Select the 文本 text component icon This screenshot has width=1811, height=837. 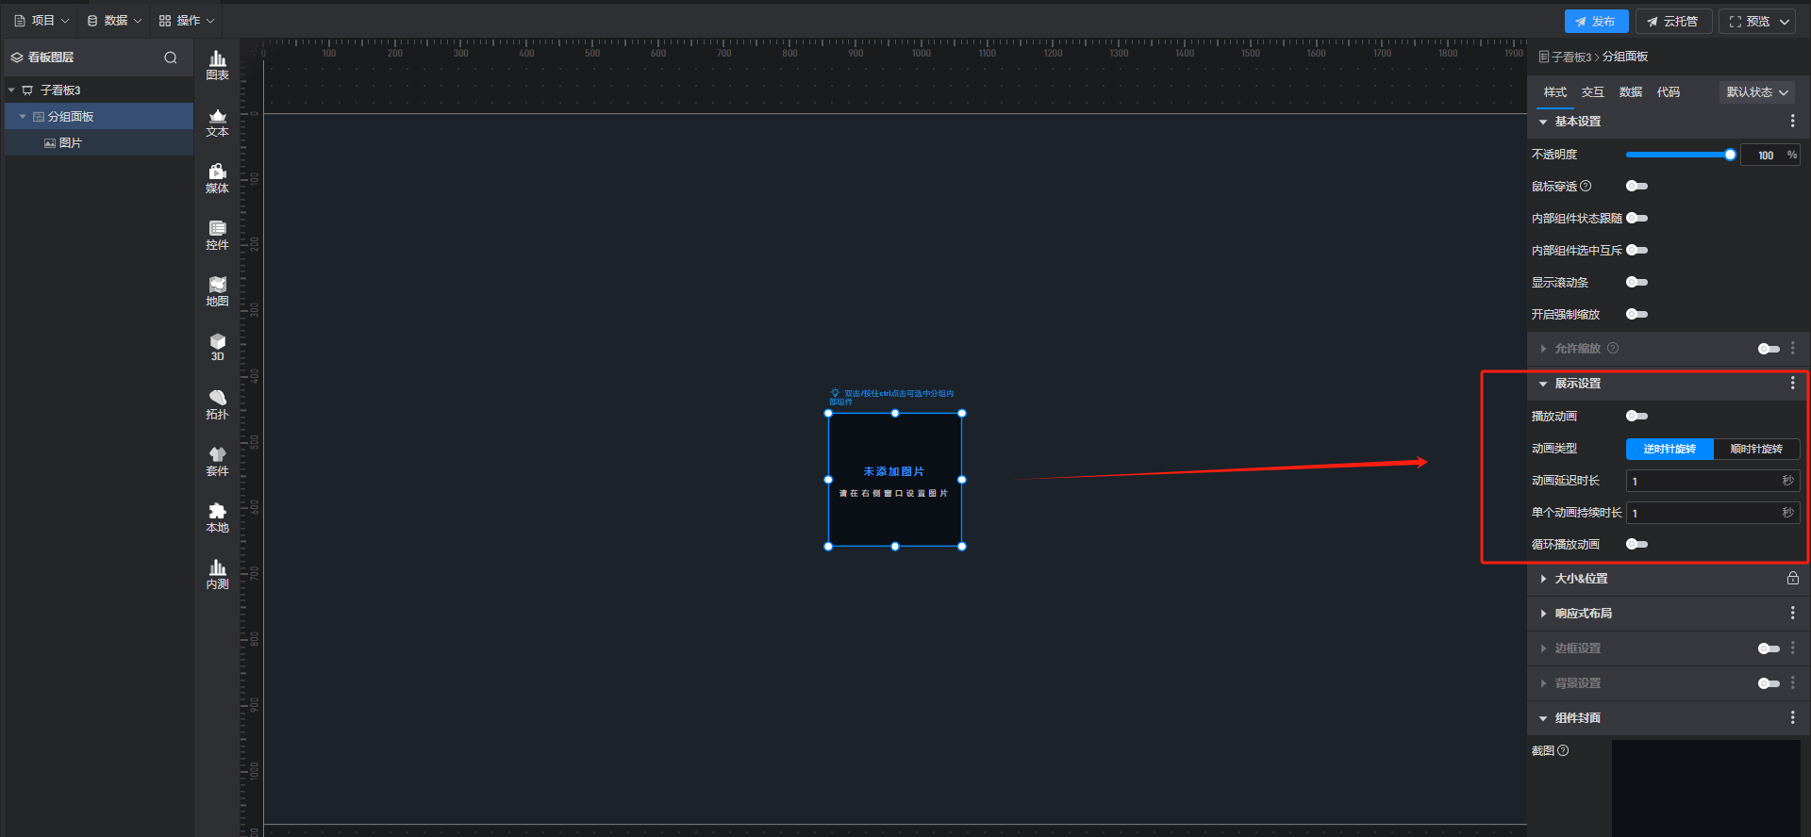(x=217, y=123)
